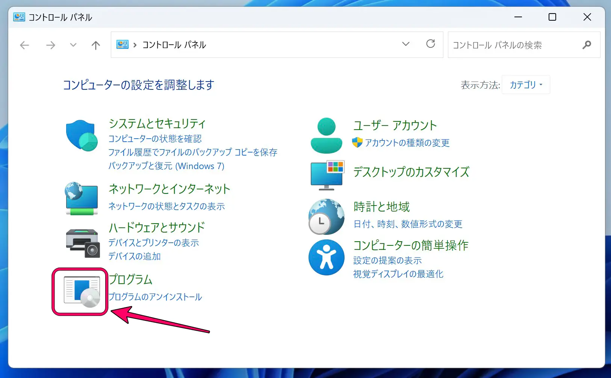
Task: Open the カテゴリ view mode dropdown
Action: tap(526, 85)
